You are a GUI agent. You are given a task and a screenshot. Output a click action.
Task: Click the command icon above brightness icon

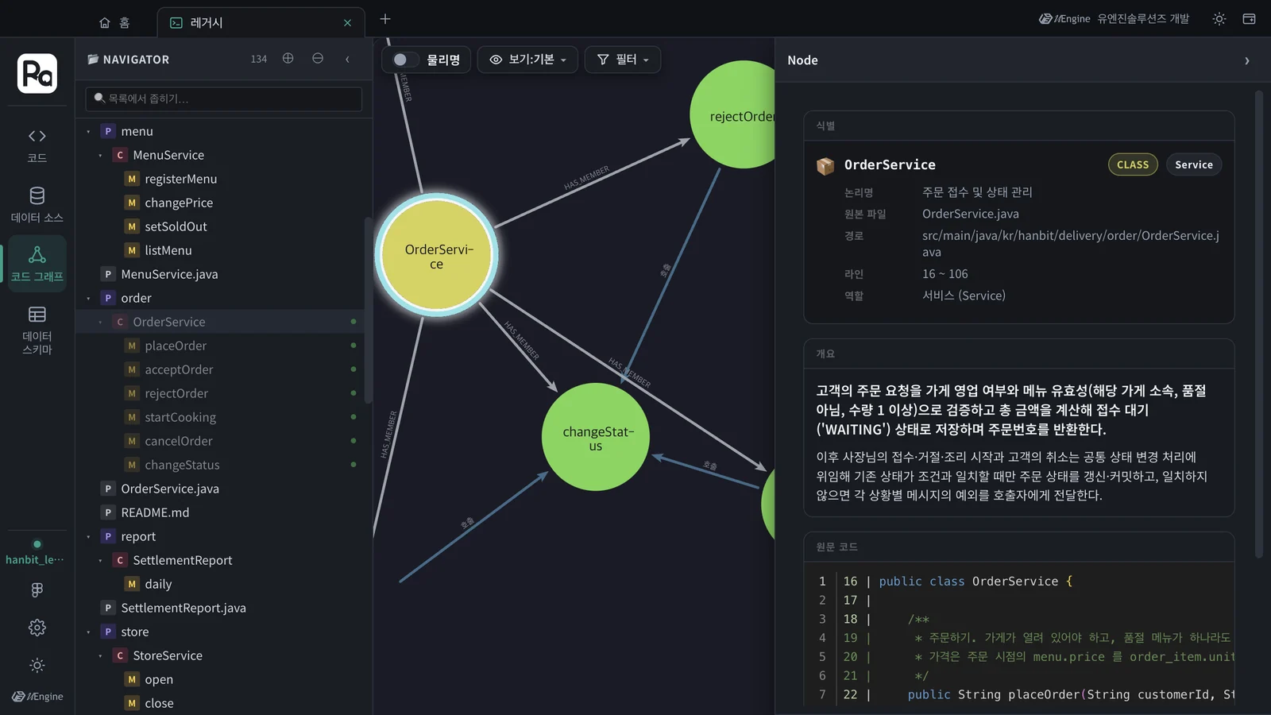(x=37, y=589)
